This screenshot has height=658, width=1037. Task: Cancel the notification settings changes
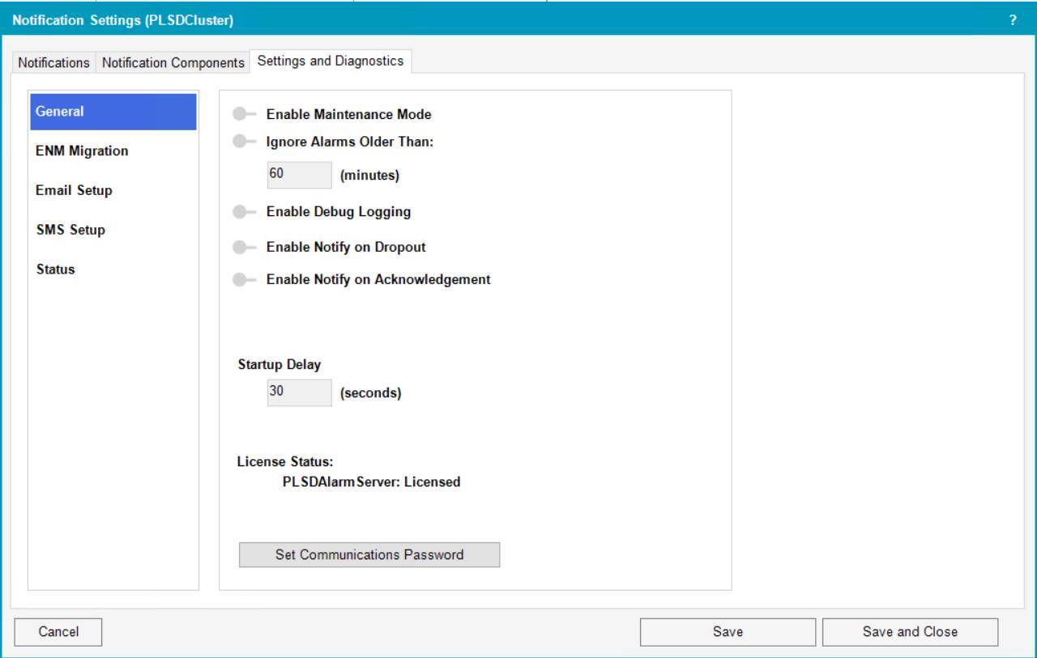click(x=58, y=631)
